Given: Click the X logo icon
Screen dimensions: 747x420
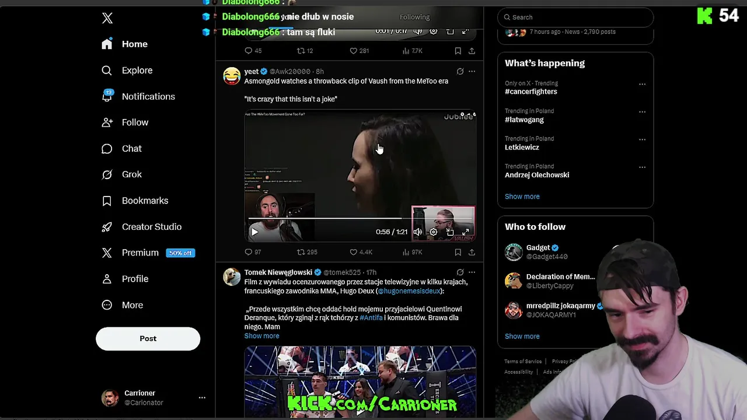Looking at the screenshot, I should 107,18.
